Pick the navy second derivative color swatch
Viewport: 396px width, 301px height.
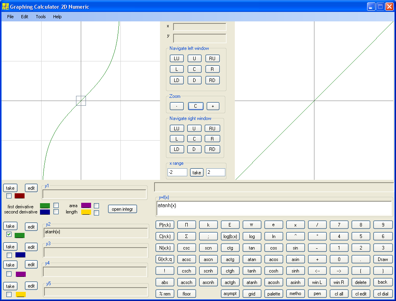pos(45,212)
